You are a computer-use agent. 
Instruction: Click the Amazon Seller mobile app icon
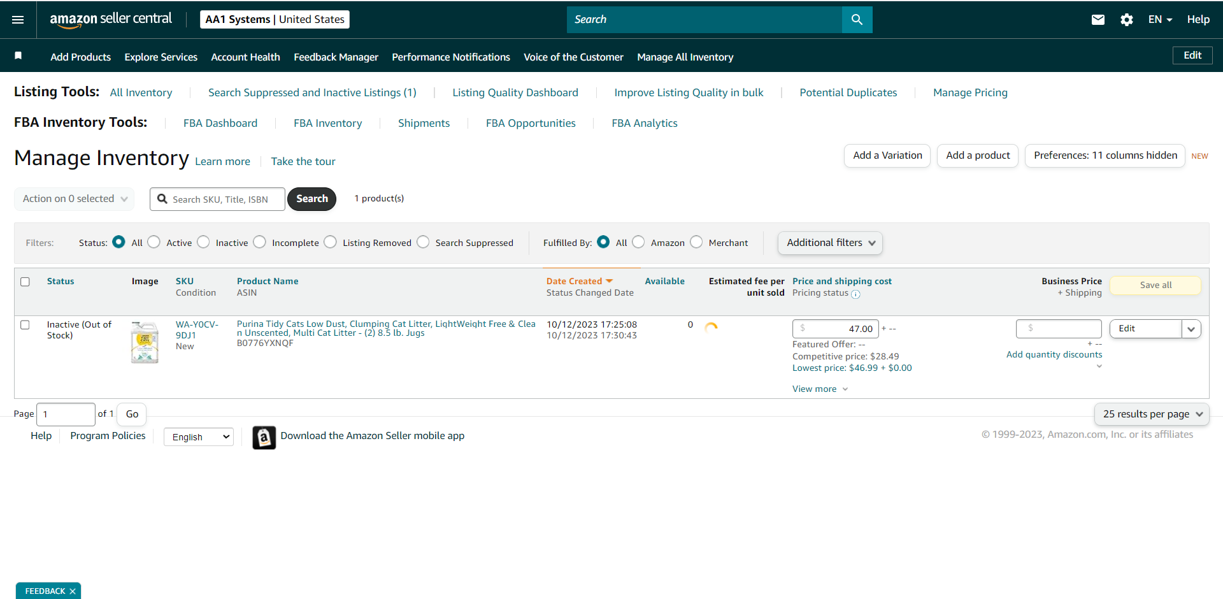coord(264,437)
